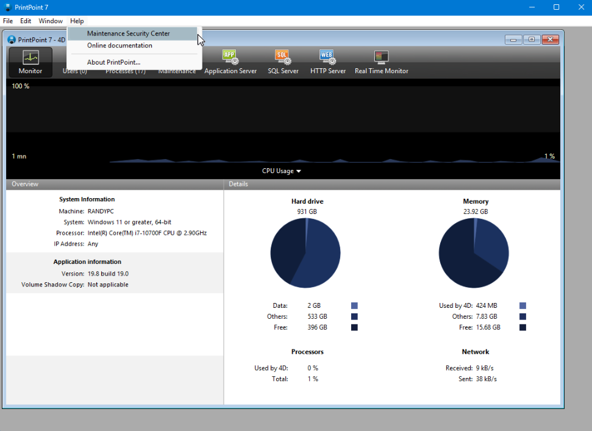Open the File menu
Image resolution: width=592 pixels, height=431 pixels.
8,21
